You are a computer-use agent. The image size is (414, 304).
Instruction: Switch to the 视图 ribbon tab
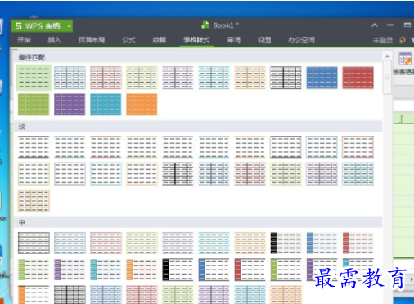(264, 40)
